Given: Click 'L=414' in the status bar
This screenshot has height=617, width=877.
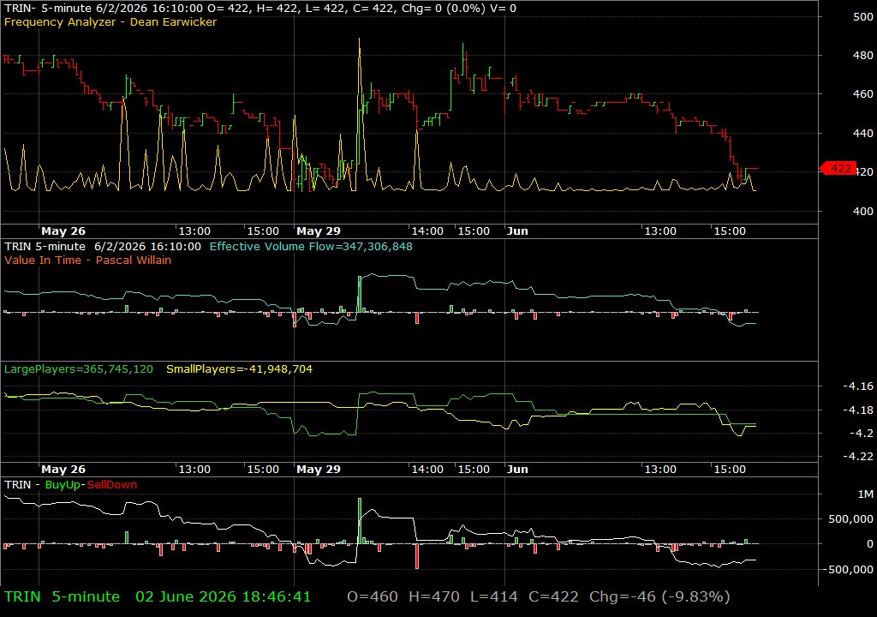Looking at the screenshot, I should 494,596.
